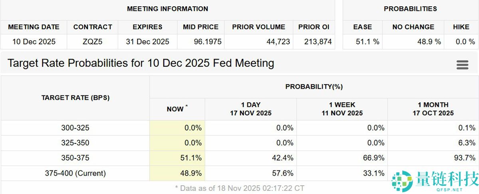The height and width of the screenshot is (194, 479).
Task: Select the 350-375 target rate row
Action: coord(75,158)
